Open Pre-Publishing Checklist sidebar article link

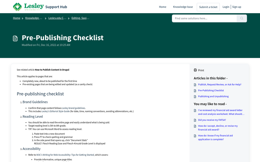211,90
